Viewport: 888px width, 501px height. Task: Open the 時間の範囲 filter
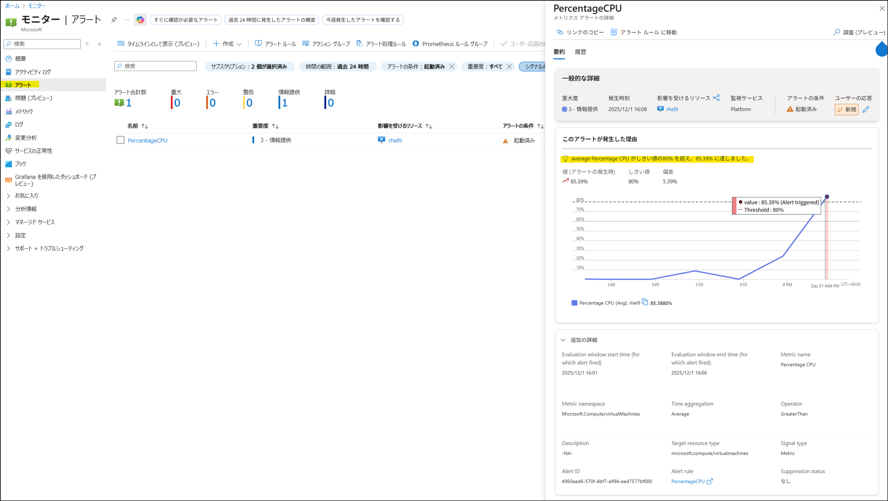337,67
